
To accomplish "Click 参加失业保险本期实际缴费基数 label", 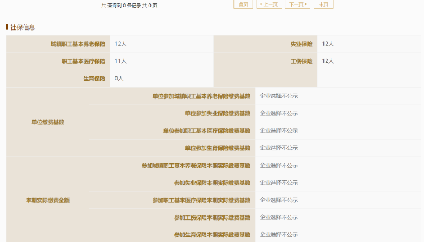I will pyautogui.click(x=212, y=183).
